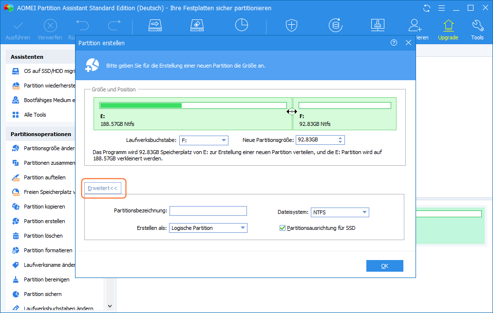Open the Laufwerksbuchstabe dropdown
Screen dimensions: 493x313
point(204,140)
